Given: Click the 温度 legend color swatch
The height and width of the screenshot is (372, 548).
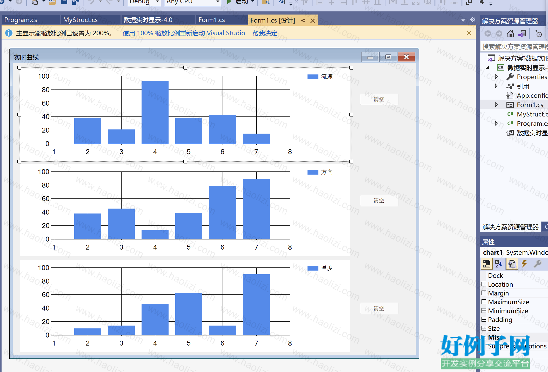Looking at the screenshot, I should tap(313, 268).
